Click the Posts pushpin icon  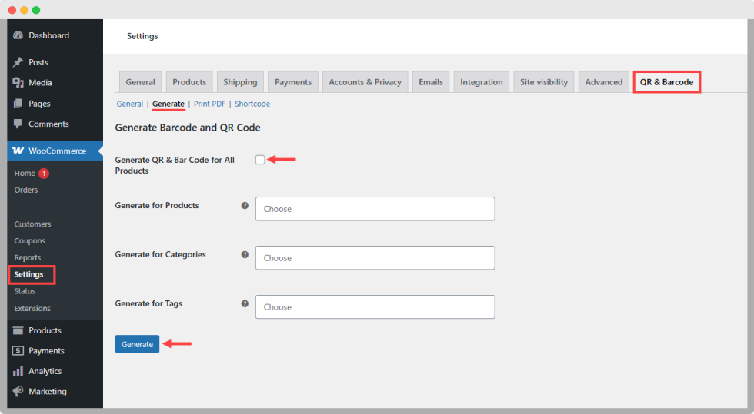[18, 62]
